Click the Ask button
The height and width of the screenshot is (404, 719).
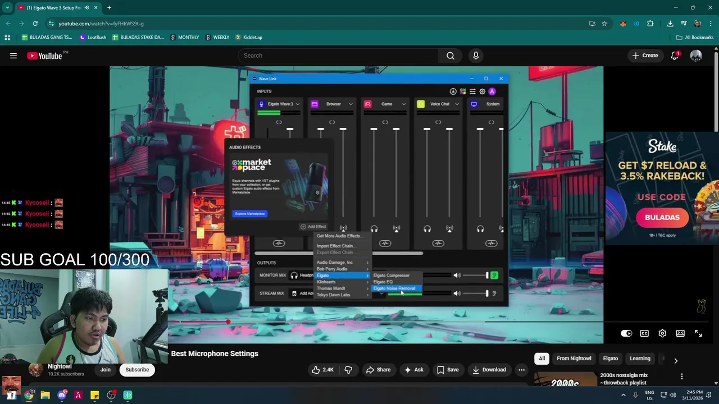[x=413, y=370]
